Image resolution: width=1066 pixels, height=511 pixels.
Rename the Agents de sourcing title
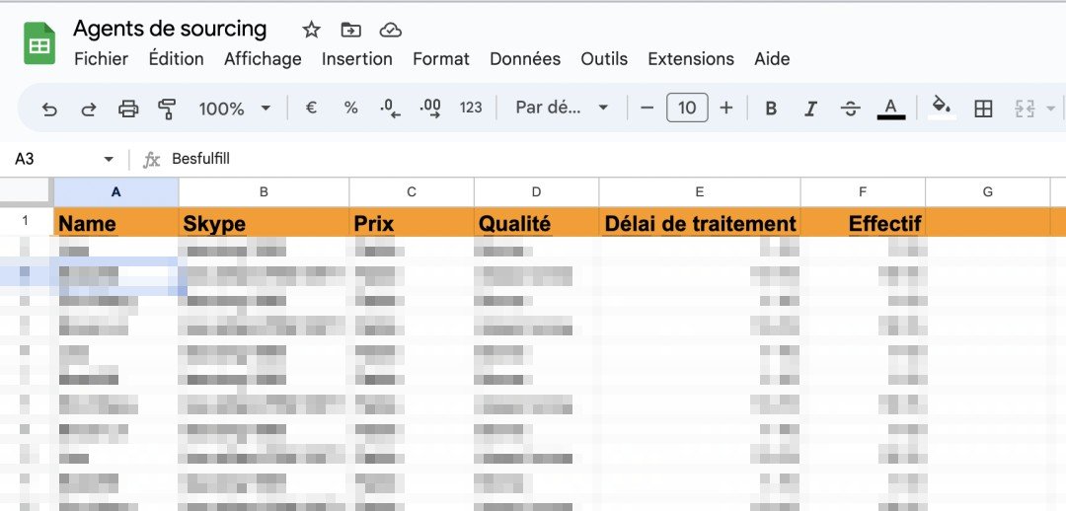point(170,30)
